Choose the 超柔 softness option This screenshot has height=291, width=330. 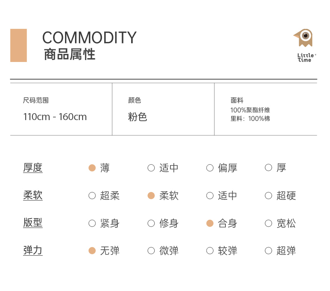tap(92, 196)
